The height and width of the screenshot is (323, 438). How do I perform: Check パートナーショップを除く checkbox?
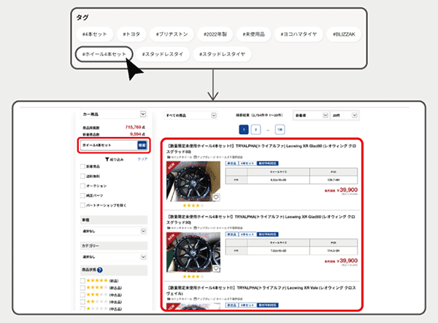coord(82,206)
